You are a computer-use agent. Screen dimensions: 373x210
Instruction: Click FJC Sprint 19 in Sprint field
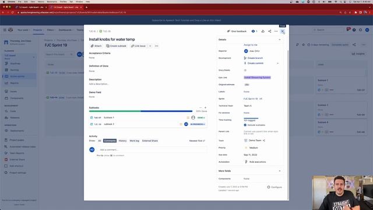(251, 99)
